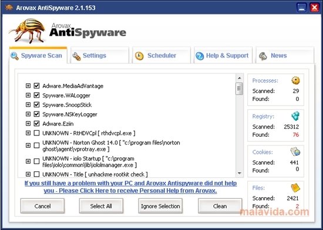
Task: Click the Cookies globe icon
Action: point(295,152)
